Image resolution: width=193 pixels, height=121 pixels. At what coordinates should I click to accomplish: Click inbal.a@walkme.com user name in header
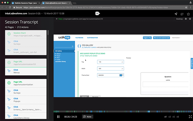tap(16, 13)
